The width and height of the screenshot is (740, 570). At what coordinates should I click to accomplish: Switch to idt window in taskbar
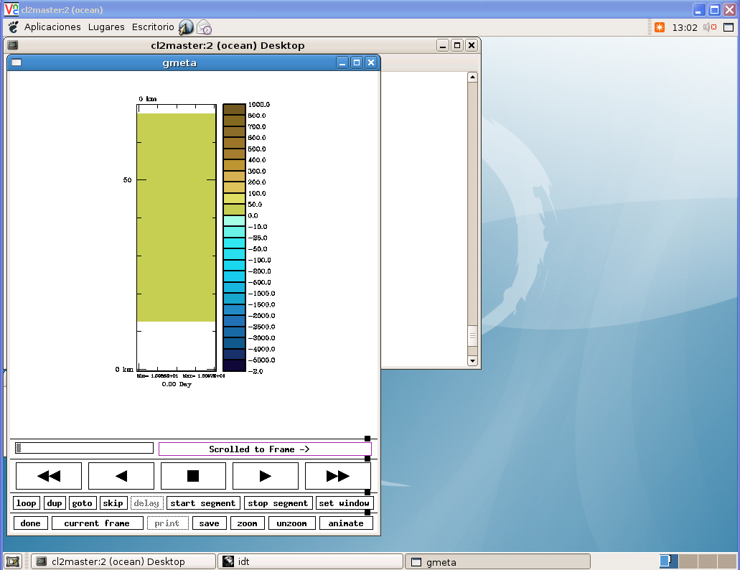tap(310, 561)
